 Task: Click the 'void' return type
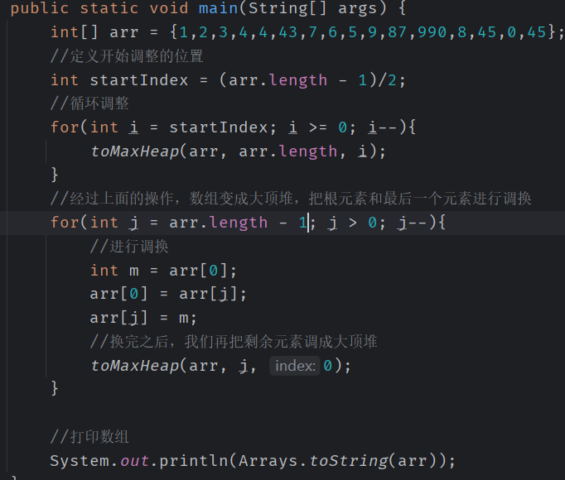pyautogui.click(x=169, y=8)
